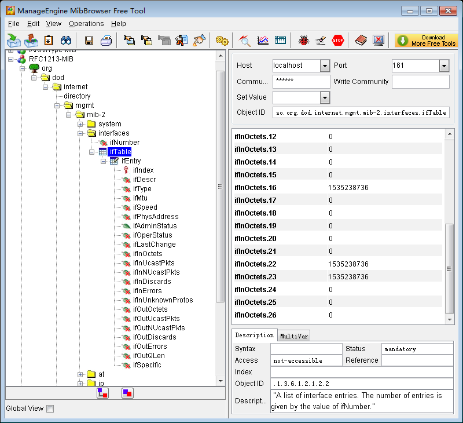
Task: Open help with the red book icon
Action: point(361,40)
